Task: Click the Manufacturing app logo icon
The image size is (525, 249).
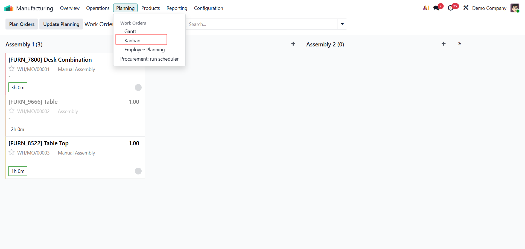Action: point(9,8)
